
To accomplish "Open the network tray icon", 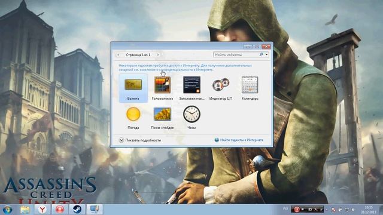I will tap(347, 210).
